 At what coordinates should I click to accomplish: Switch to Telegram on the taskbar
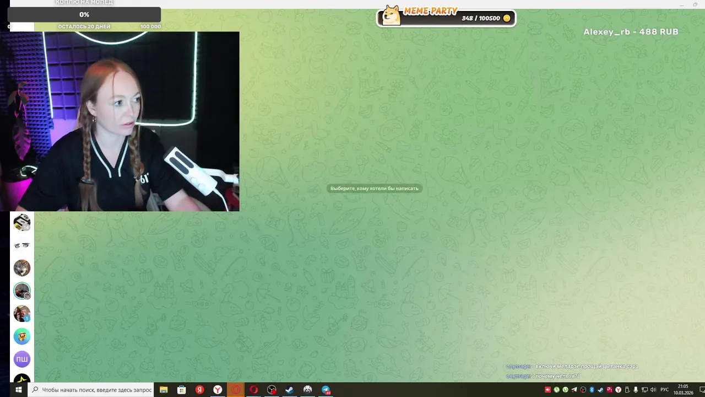[326, 390]
